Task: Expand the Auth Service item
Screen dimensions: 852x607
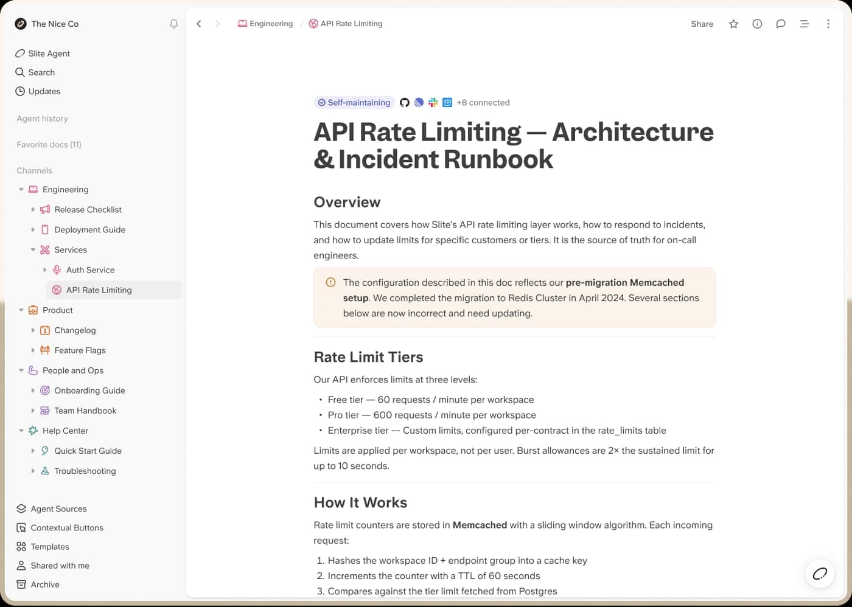Action: [x=45, y=269]
